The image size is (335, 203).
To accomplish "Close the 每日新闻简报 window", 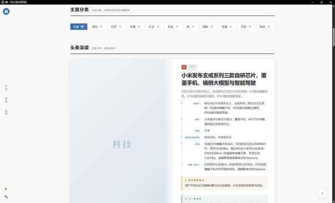I will pyautogui.click(x=330, y=2).
